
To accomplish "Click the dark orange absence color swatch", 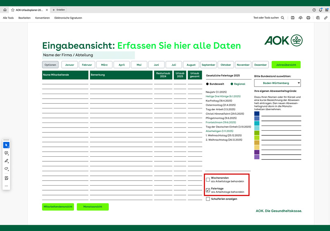I will pyautogui.click(x=257, y=143).
